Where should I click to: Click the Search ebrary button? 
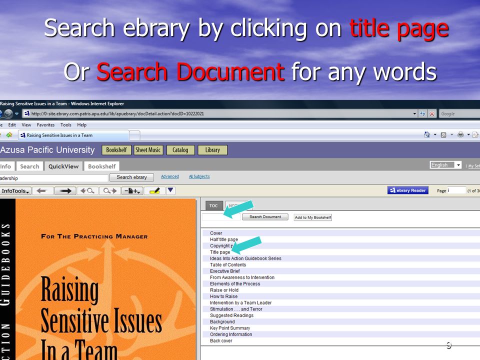pos(131,177)
